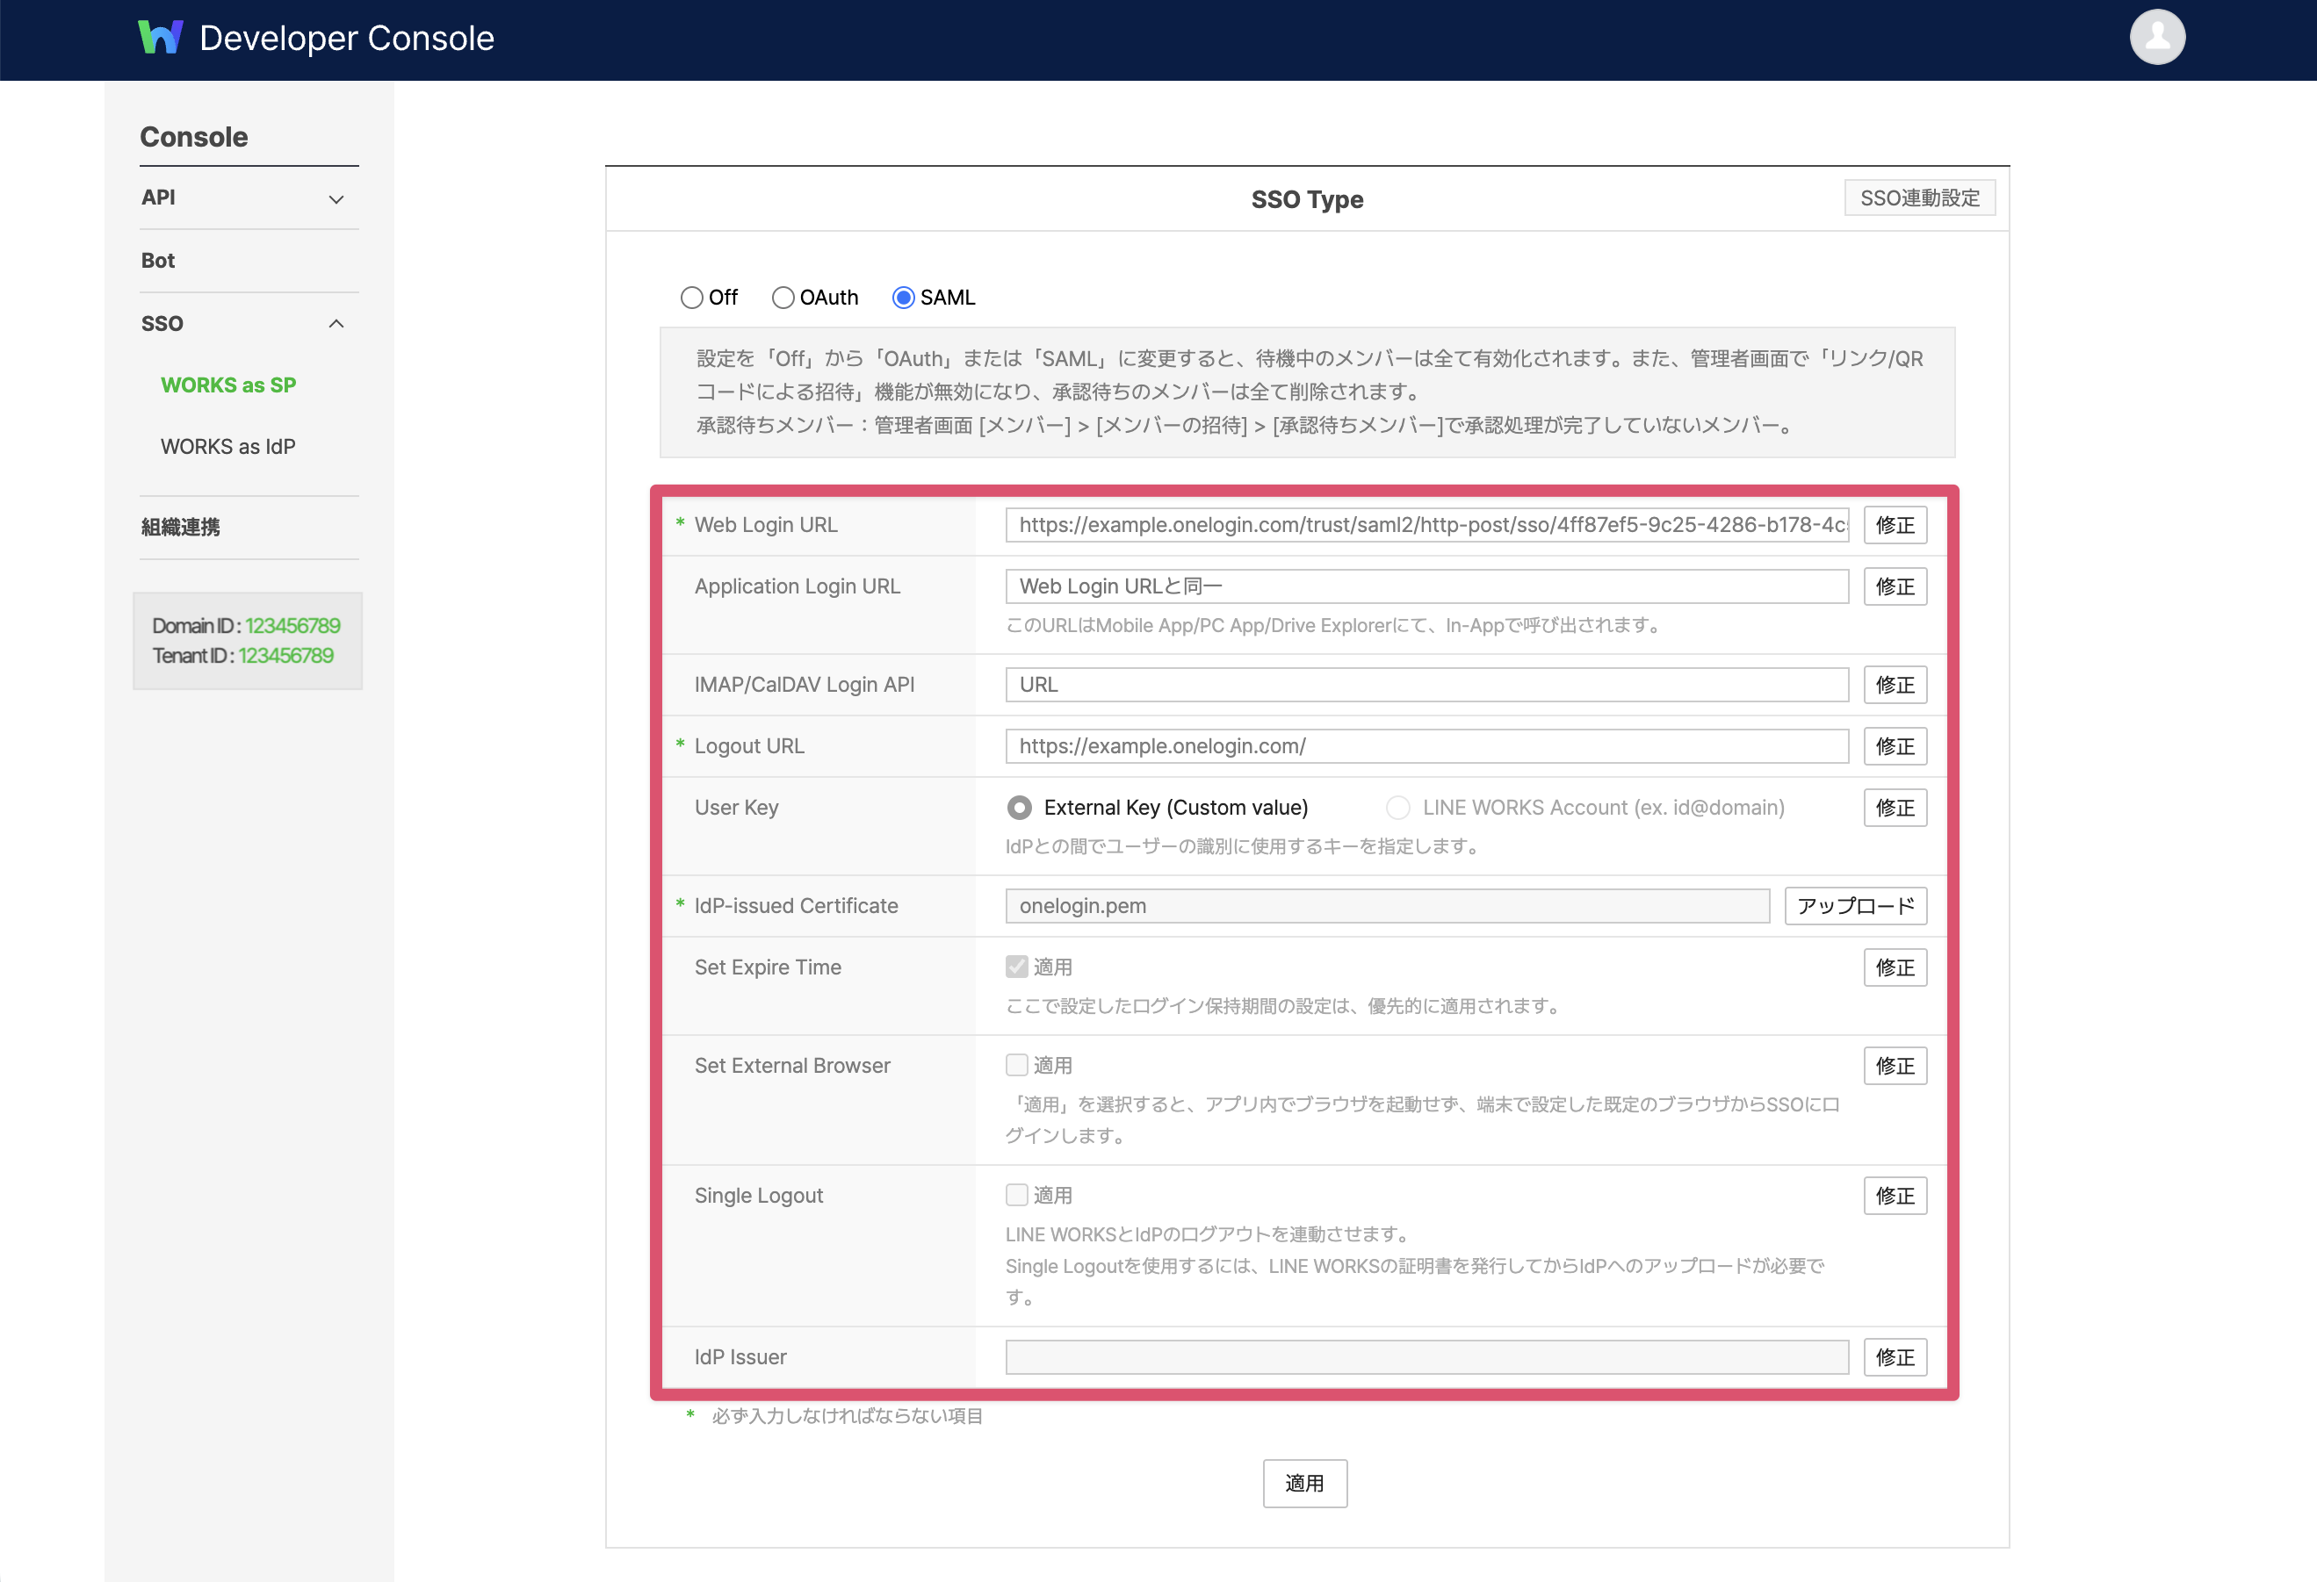Click the onelogin.pem certificate field
The width and height of the screenshot is (2317, 1582).
click(x=1387, y=907)
